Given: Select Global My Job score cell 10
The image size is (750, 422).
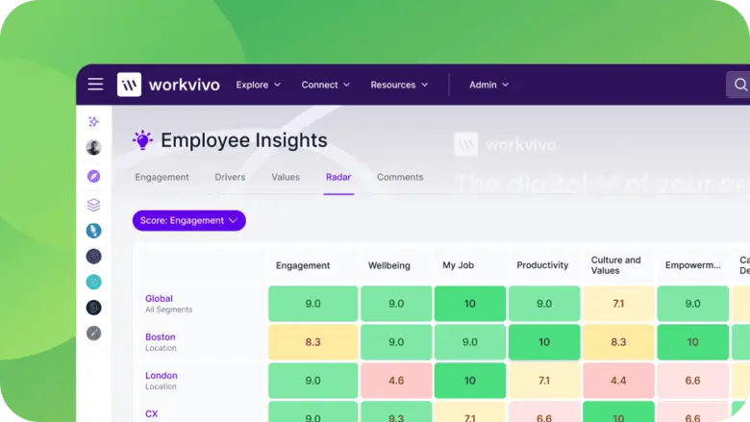Looking at the screenshot, I should pyautogui.click(x=469, y=304).
